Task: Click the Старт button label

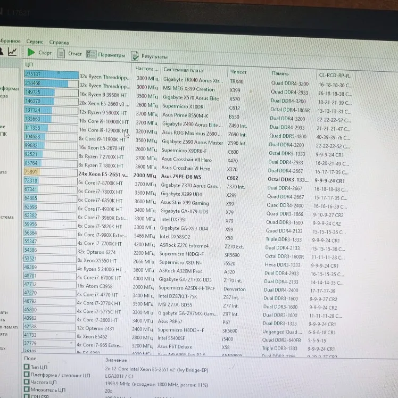Action: pyautogui.click(x=45, y=53)
